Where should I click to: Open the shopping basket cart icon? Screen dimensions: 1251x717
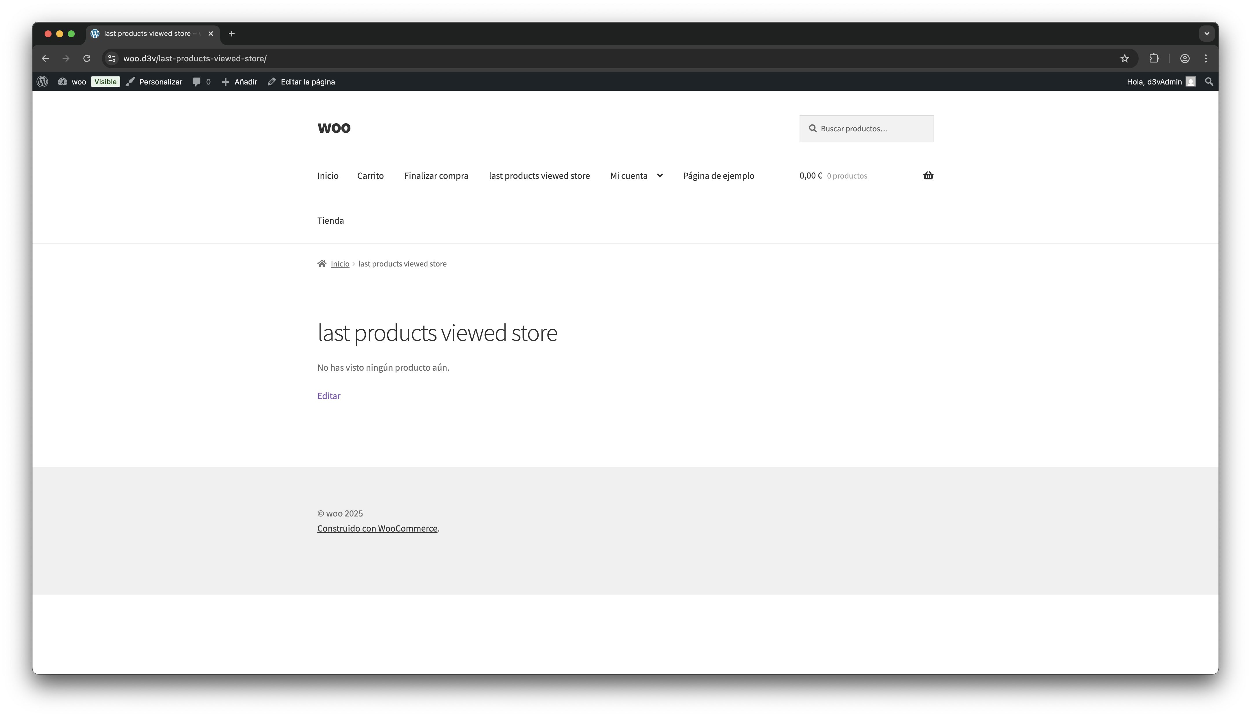tap(928, 176)
